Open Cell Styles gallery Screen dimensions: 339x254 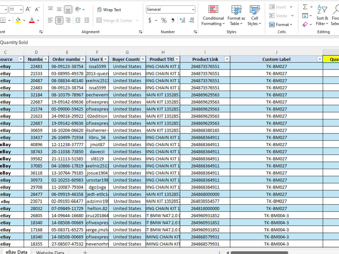coord(254,15)
